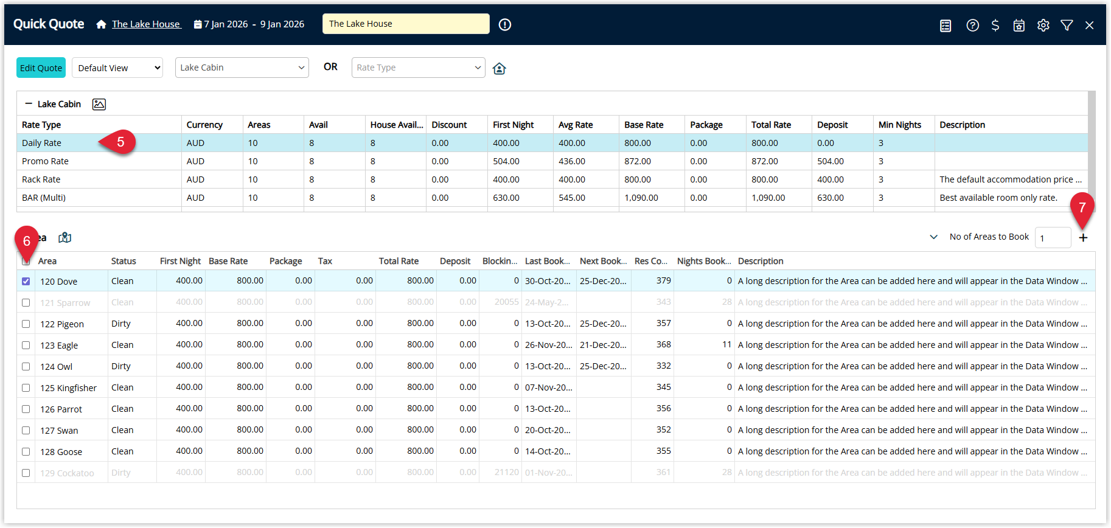Image resolution: width=1111 pixels, height=528 pixels.
Task: Select the BAR (Multi) rate row
Action: [x=552, y=198]
